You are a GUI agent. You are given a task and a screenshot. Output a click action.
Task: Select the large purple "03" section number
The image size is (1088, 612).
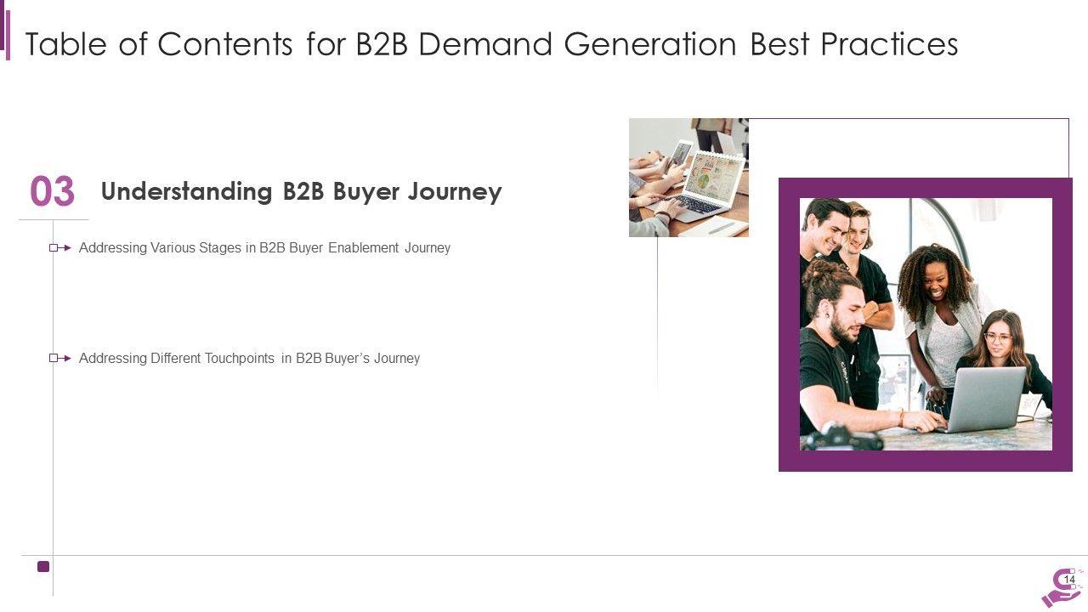(53, 192)
